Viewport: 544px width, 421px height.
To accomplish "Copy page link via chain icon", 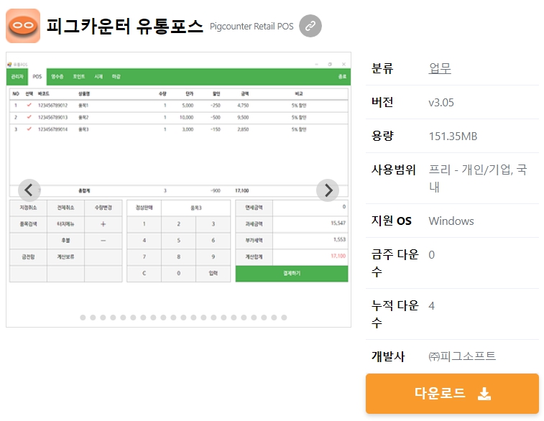I will [310, 26].
